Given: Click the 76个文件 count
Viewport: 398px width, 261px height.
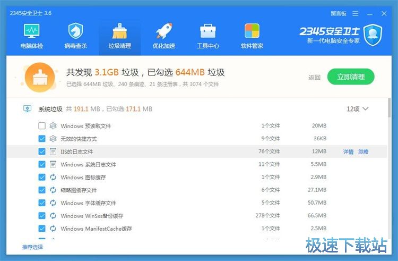Looking at the screenshot, I should [269, 151].
